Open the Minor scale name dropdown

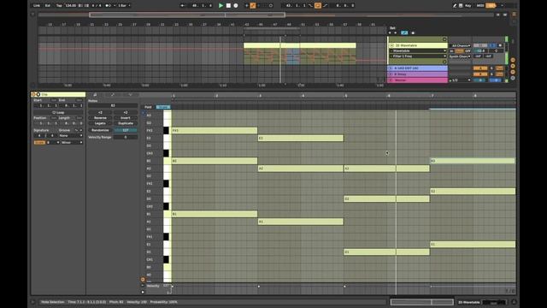[72, 143]
